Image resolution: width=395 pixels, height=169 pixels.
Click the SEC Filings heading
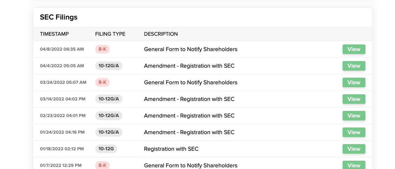[x=59, y=17]
